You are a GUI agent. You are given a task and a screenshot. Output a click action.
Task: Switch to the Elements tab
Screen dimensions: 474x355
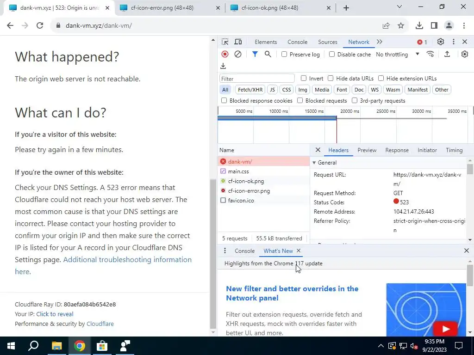click(266, 42)
